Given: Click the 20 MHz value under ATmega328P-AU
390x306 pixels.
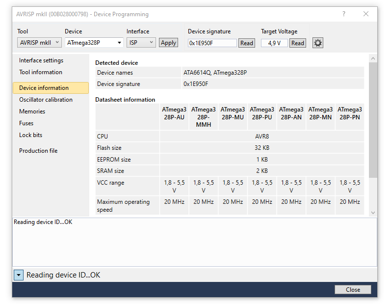Looking at the screenshot, I should 174,202.
